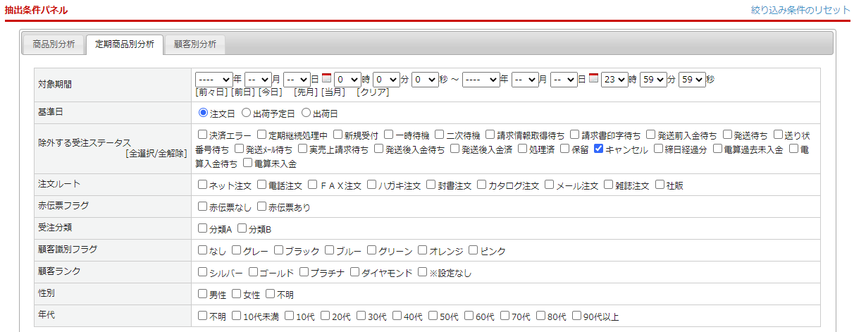This screenshot has width=854, height=332.
Task: Check the 締日経過分 checkbox
Action: 658,149
